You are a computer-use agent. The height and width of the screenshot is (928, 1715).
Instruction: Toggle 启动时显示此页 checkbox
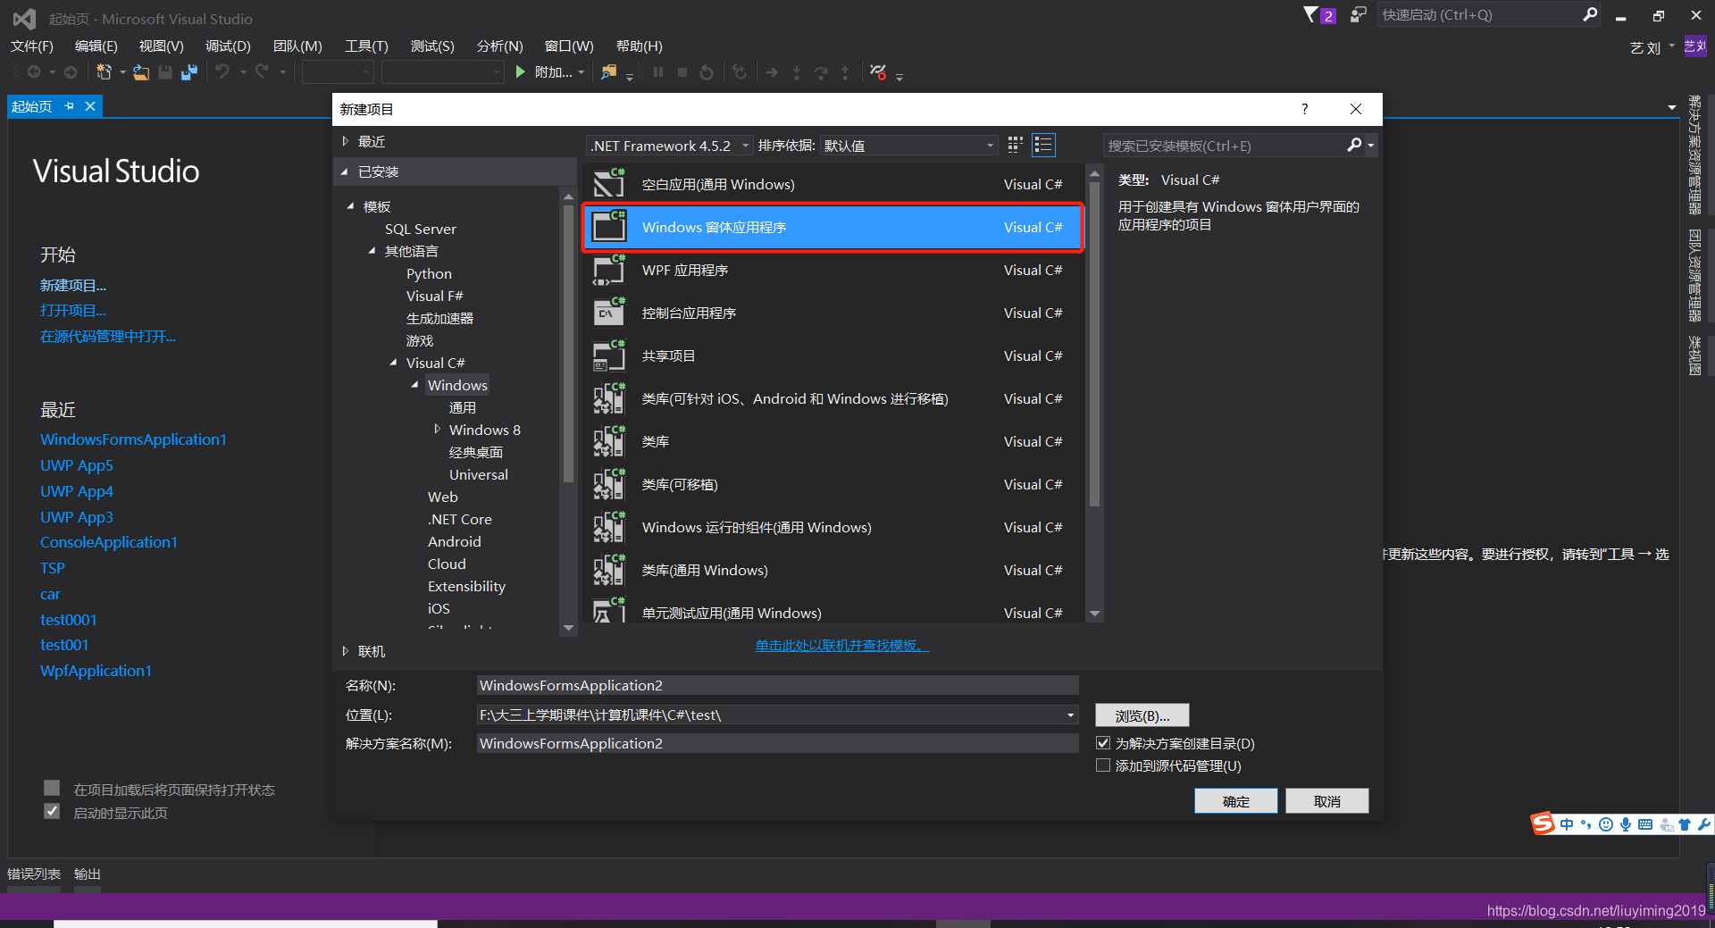52,811
